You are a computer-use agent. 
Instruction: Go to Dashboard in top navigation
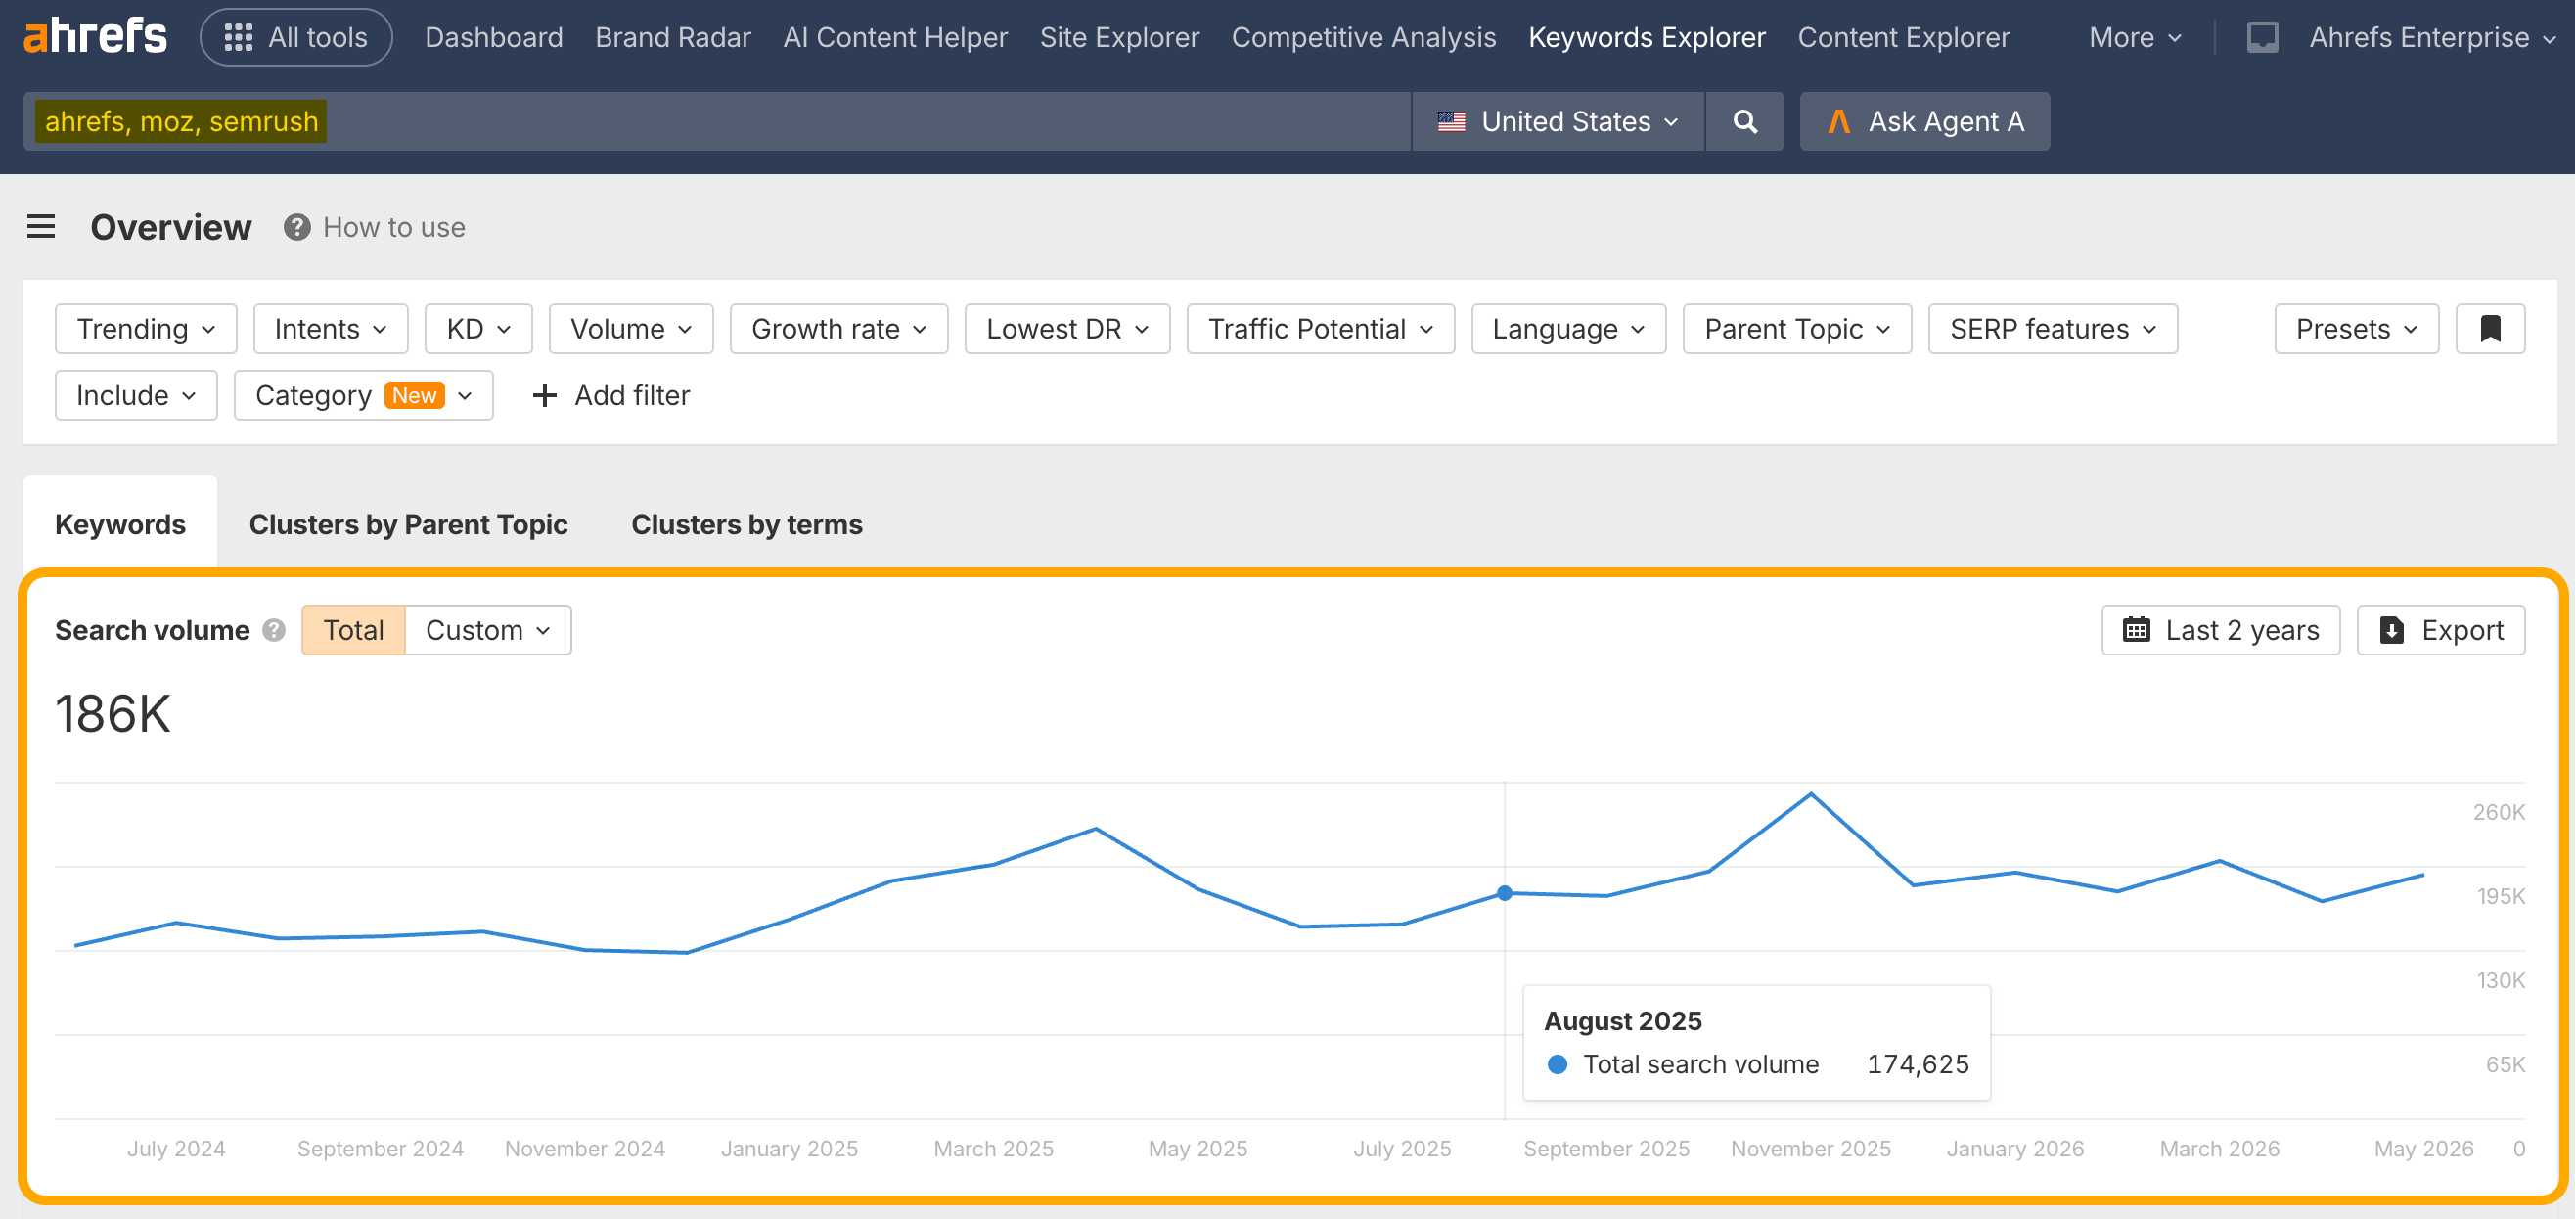pyautogui.click(x=494, y=37)
